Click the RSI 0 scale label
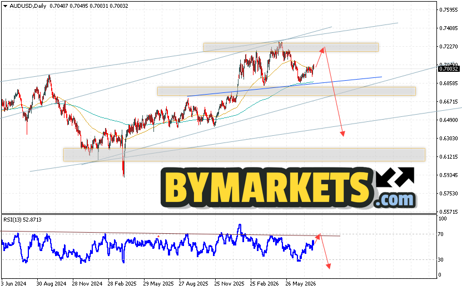The height and width of the screenshot is (290, 462). tap(440, 275)
